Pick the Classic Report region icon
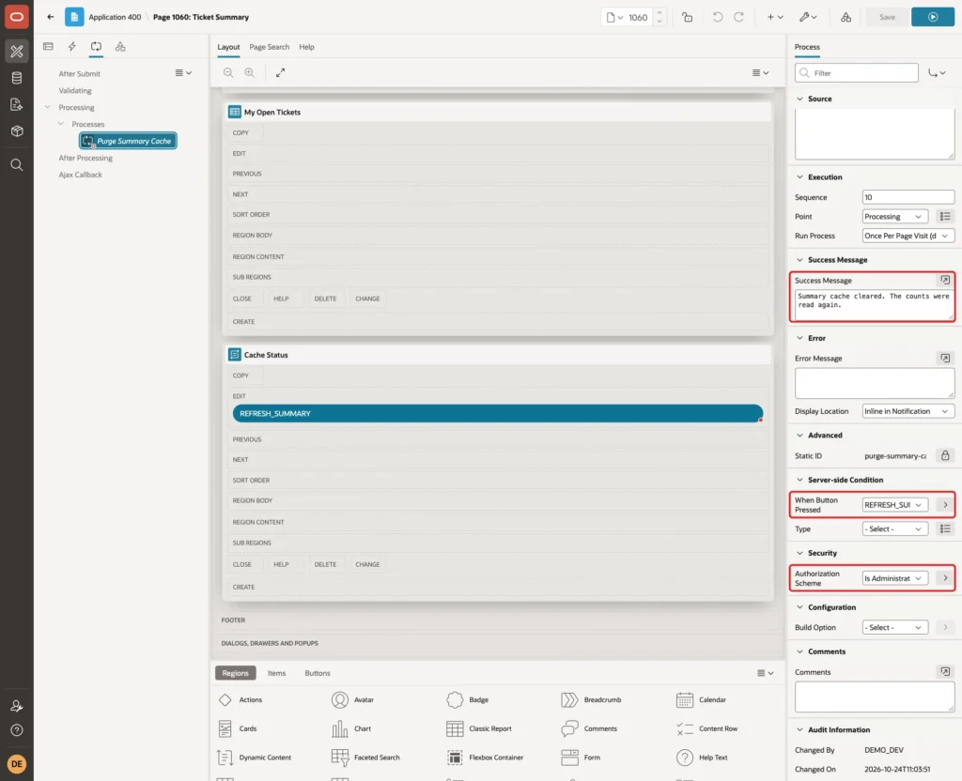 [455, 728]
